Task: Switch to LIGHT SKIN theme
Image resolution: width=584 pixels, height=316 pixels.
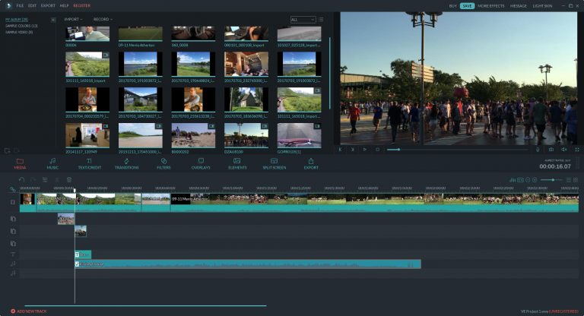Action: [542, 6]
